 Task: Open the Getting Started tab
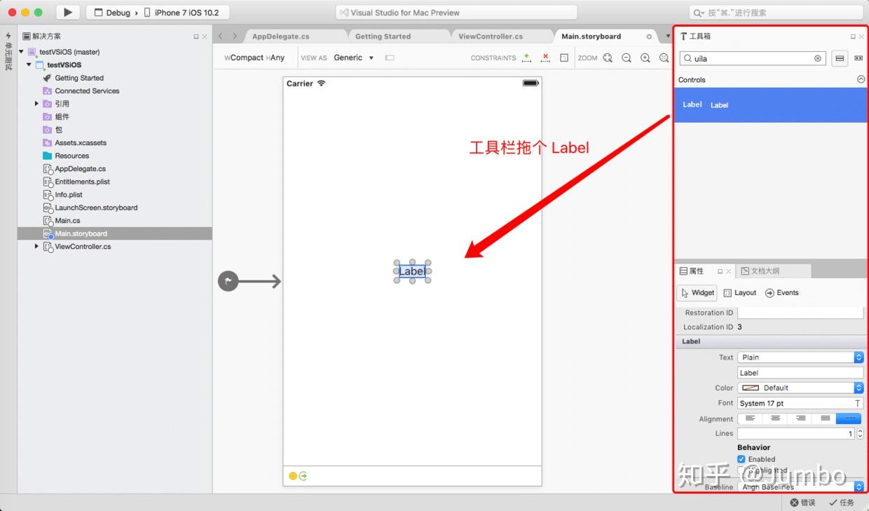pyautogui.click(x=383, y=36)
